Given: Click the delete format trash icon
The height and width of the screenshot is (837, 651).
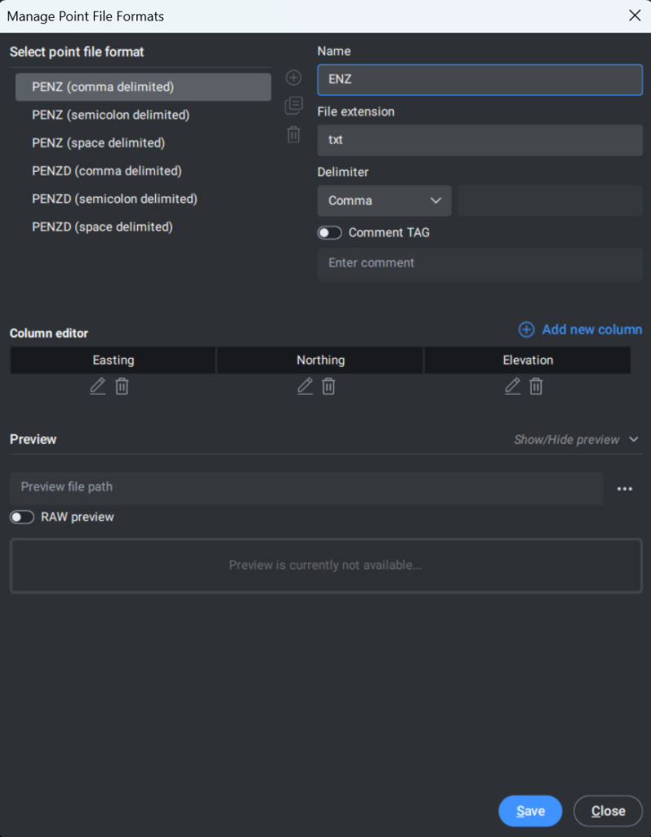Looking at the screenshot, I should tap(293, 134).
